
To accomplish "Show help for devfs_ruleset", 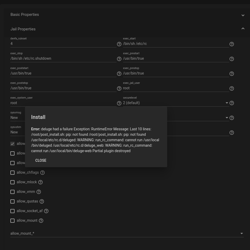I will pyautogui.click(x=119, y=44).
